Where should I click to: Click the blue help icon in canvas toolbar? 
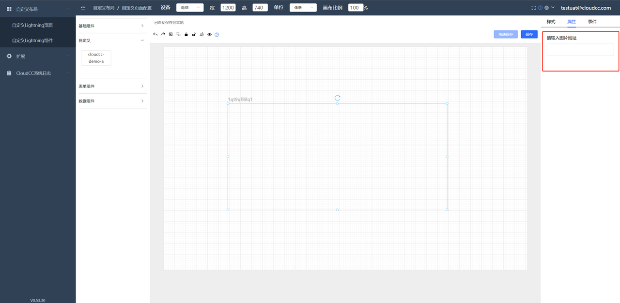pyautogui.click(x=217, y=35)
